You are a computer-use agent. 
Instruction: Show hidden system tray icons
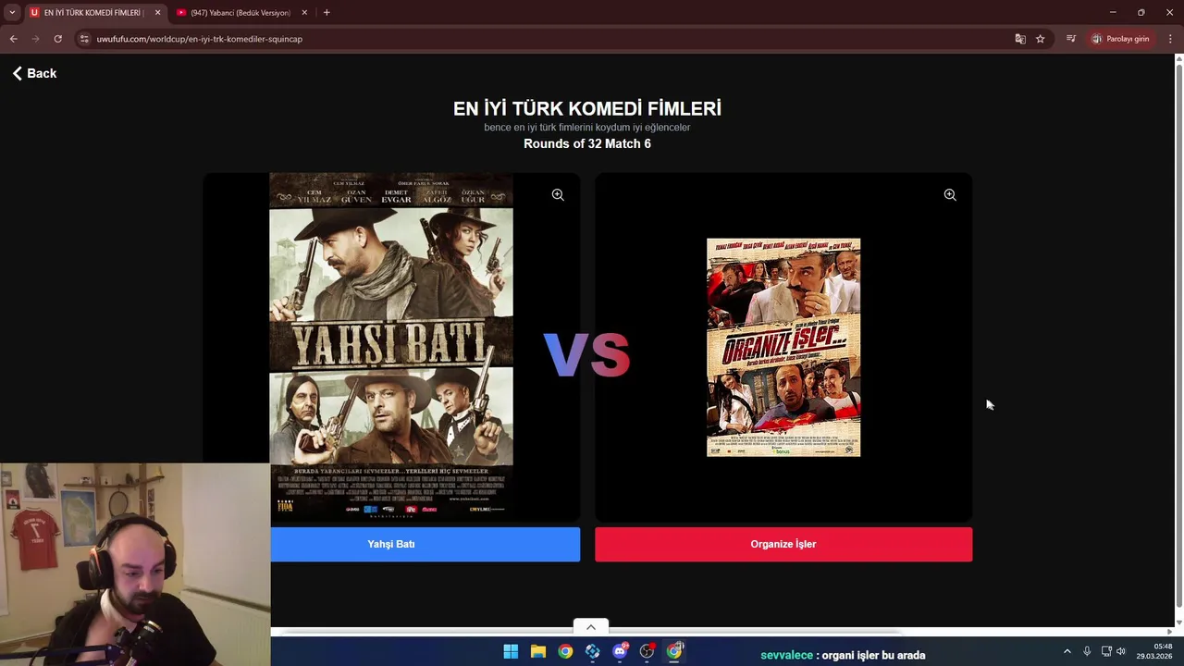1067,651
